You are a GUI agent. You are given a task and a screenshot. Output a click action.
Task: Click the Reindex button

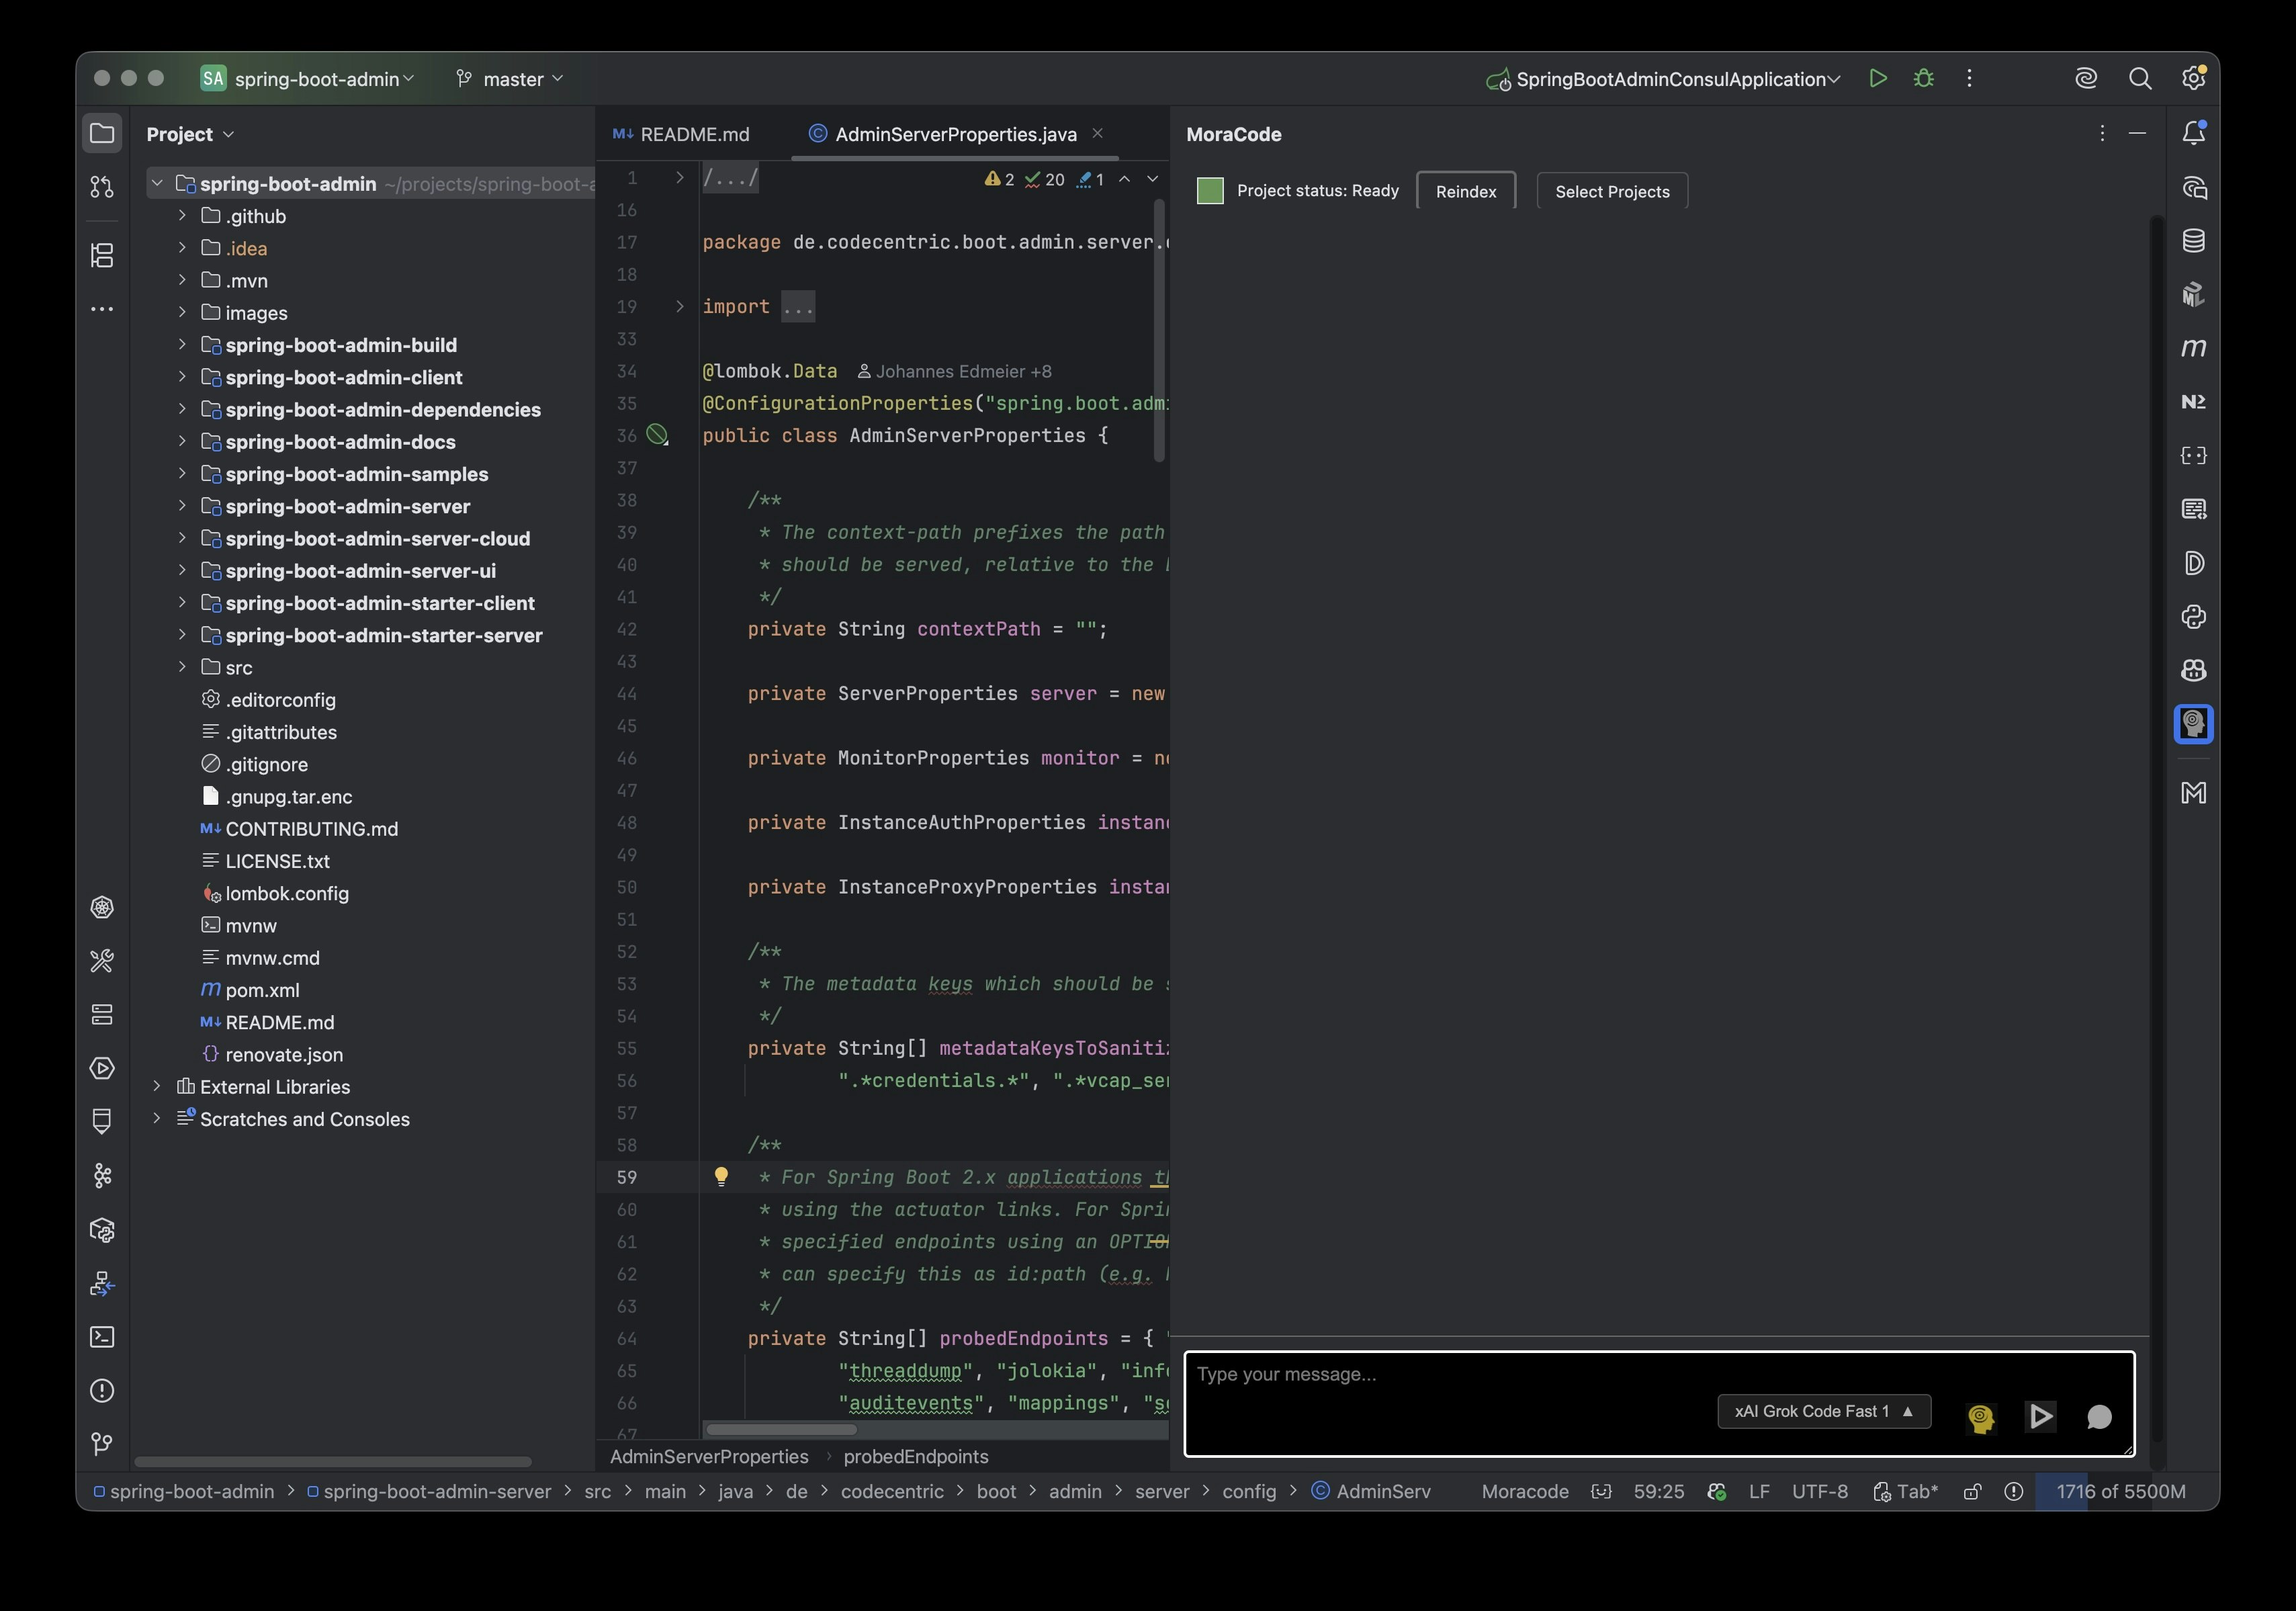pyautogui.click(x=1465, y=191)
